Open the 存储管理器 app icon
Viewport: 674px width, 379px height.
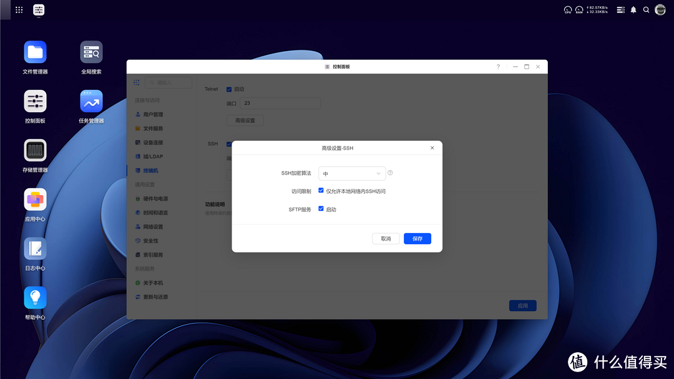click(35, 151)
